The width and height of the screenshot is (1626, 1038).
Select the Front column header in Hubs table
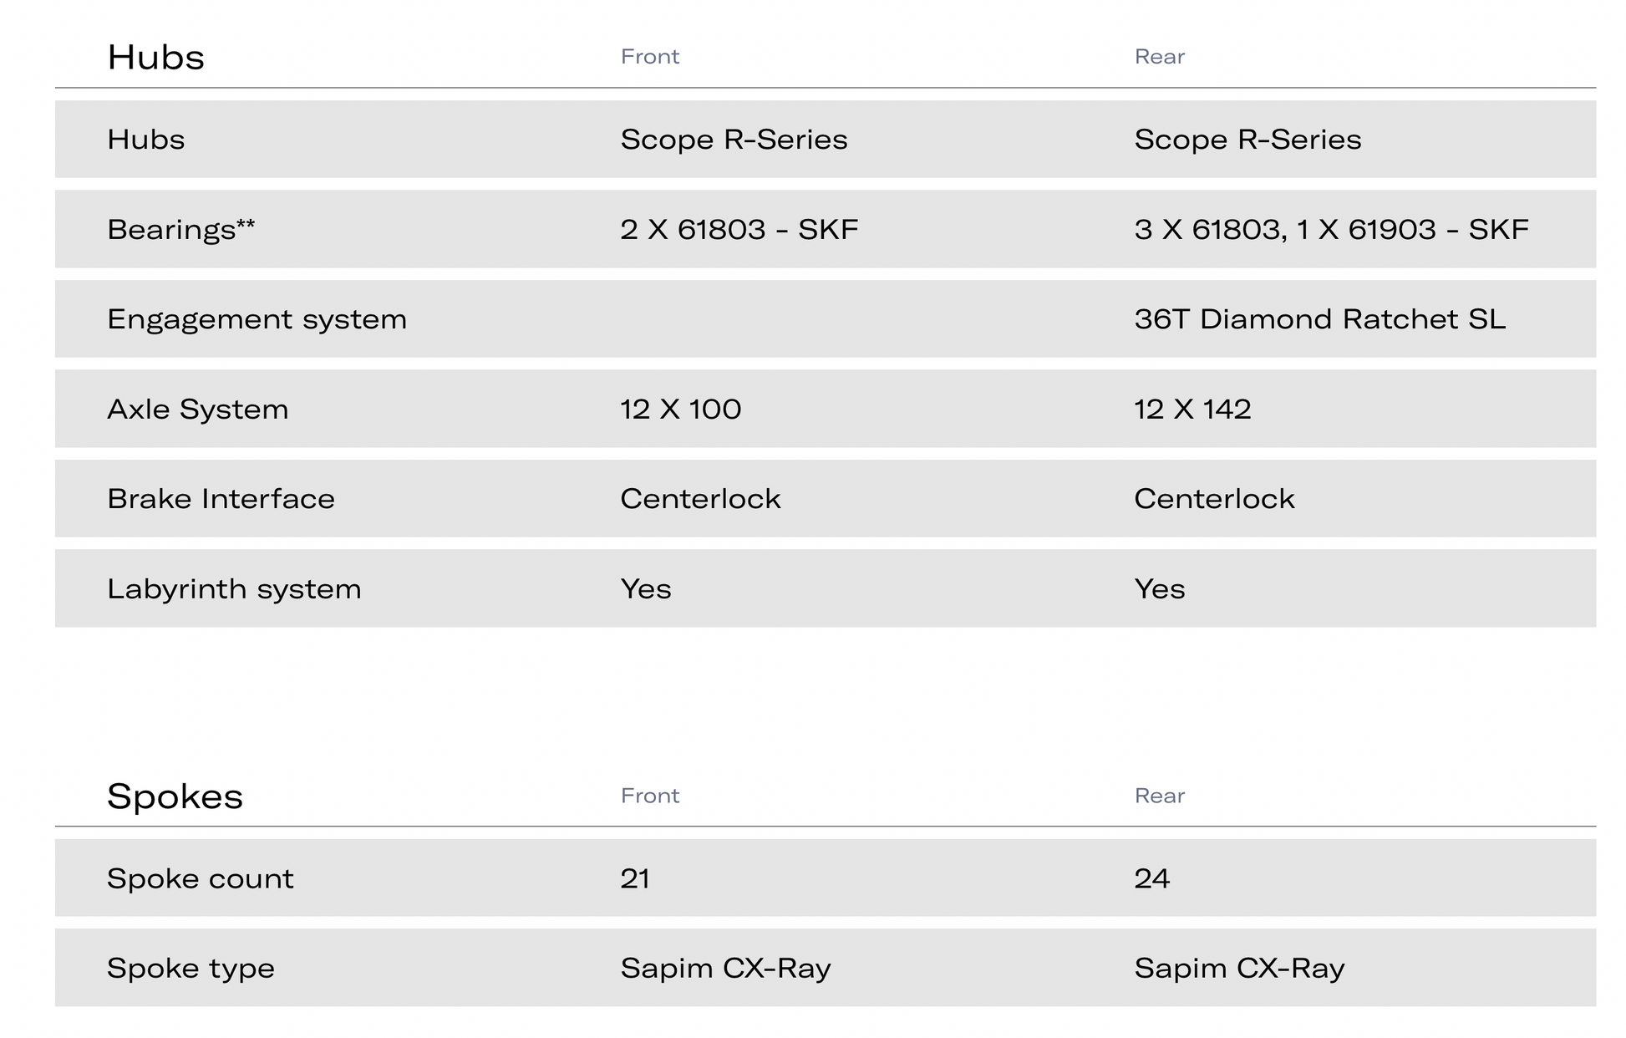[x=649, y=57]
